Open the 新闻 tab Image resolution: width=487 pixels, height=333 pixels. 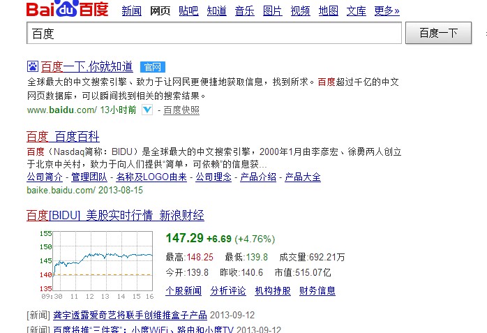(x=131, y=11)
